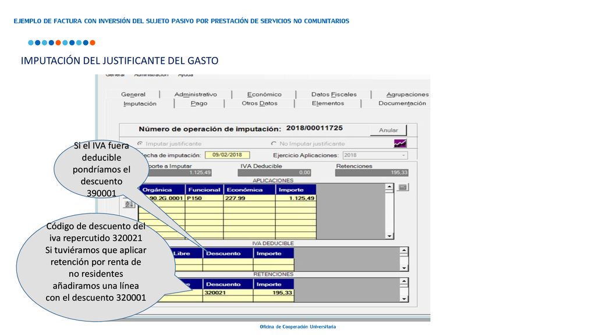
Task: Click the Orgánica column header
Action: [x=162, y=190]
